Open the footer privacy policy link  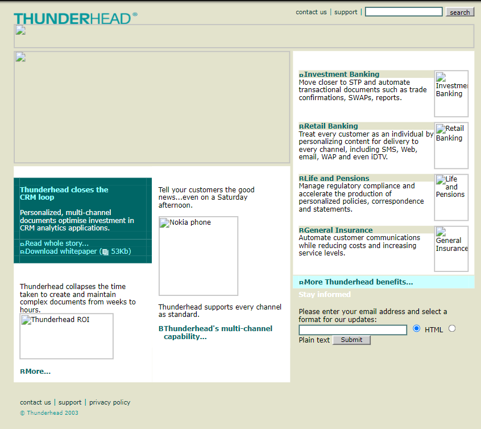(110, 402)
